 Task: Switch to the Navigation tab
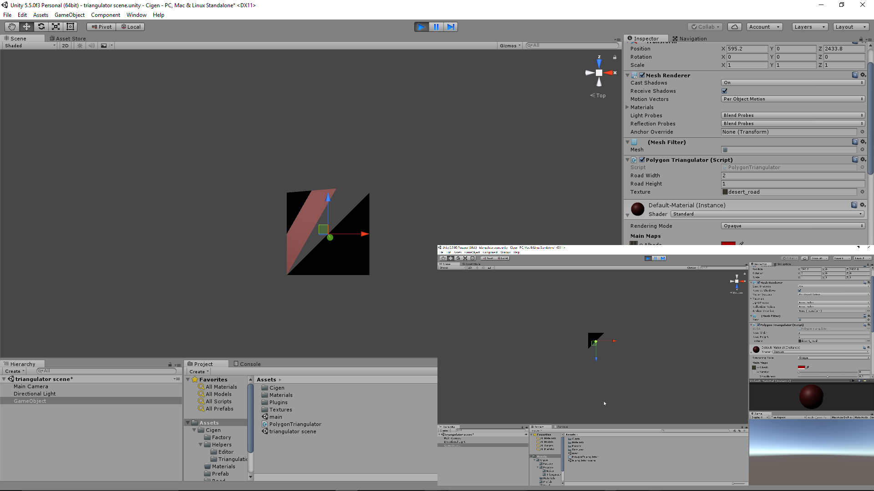(690, 39)
